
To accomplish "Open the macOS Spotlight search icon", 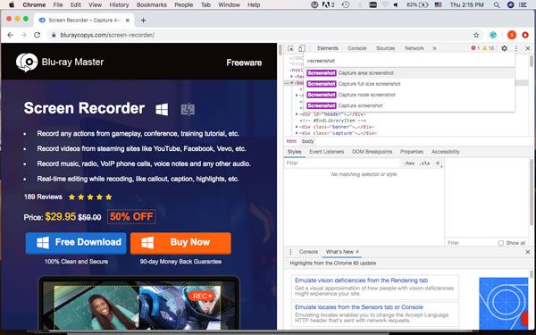I will [497, 4].
